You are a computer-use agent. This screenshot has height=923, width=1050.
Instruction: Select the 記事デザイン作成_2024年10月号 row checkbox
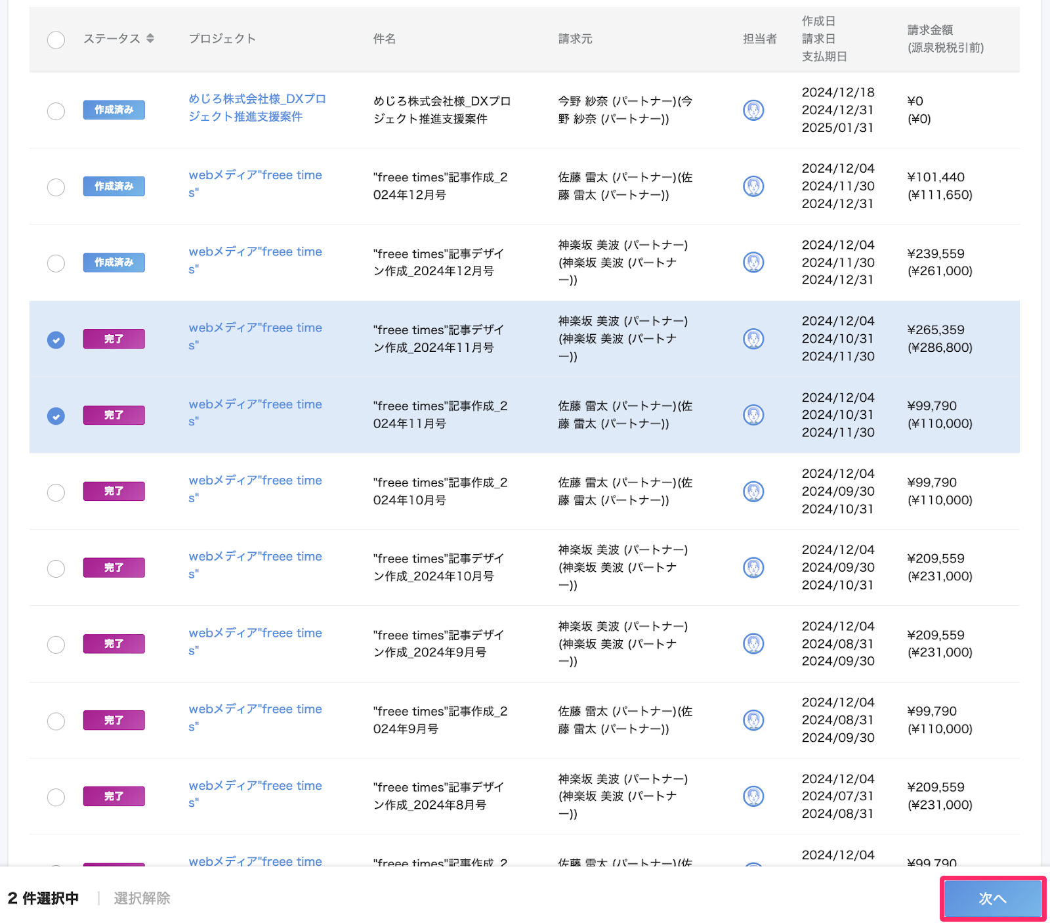click(56, 569)
